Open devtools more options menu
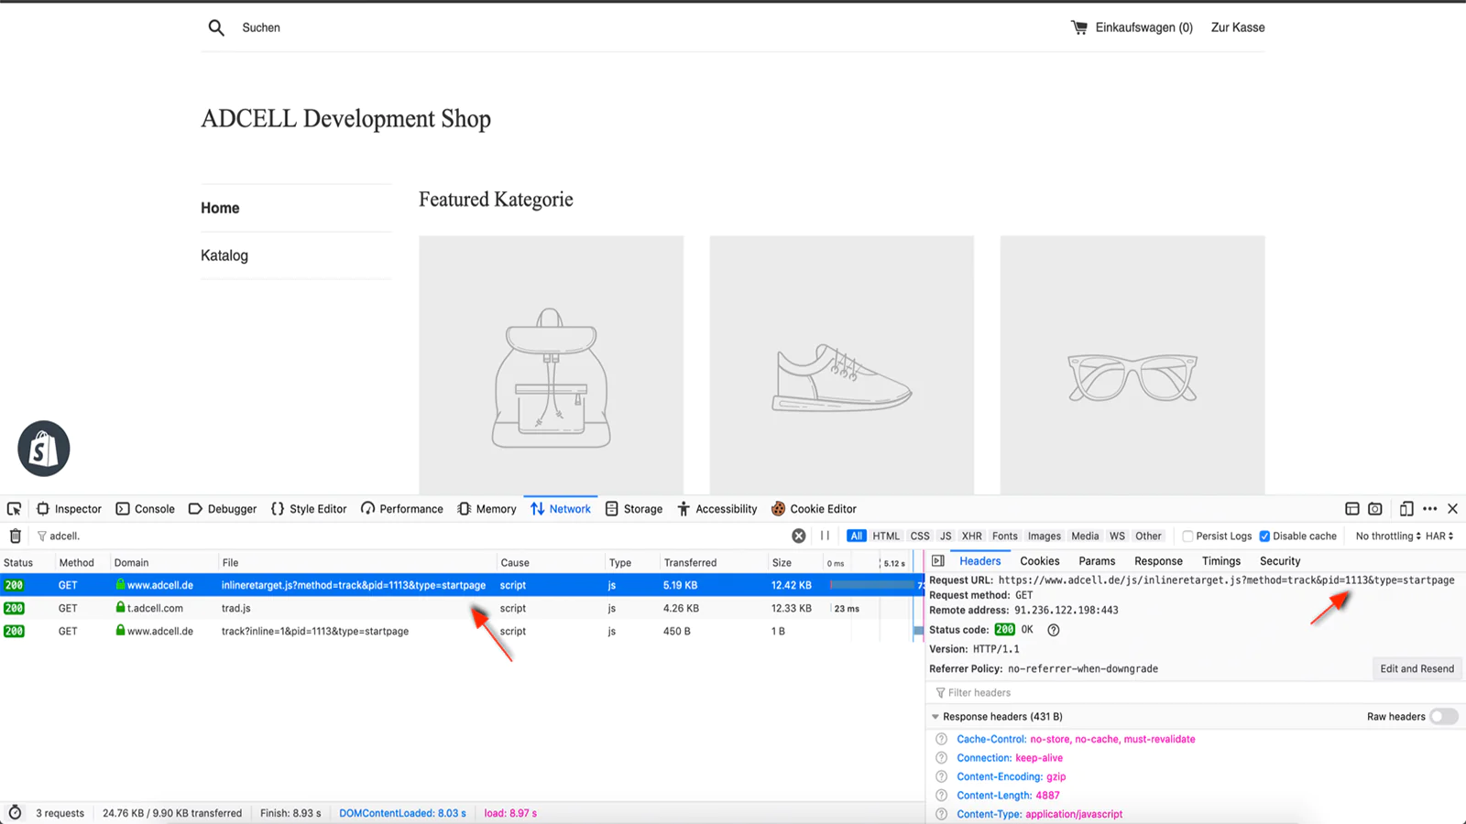The height and width of the screenshot is (824, 1466). click(1430, 509)
